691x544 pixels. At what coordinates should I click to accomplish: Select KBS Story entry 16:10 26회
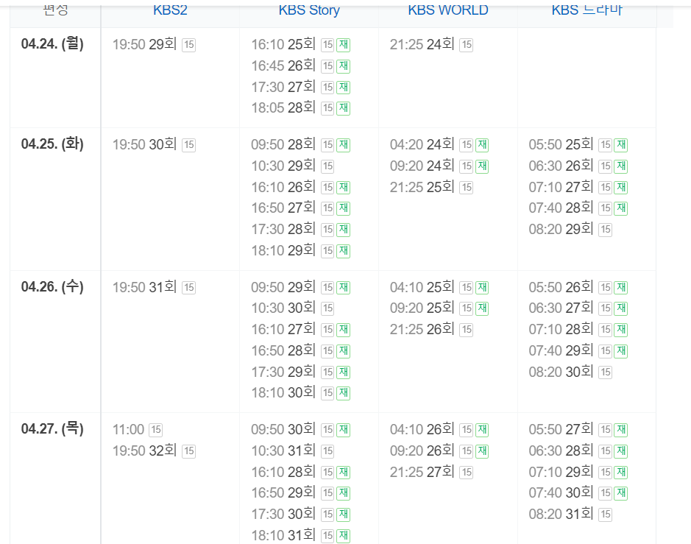(283, 187)
